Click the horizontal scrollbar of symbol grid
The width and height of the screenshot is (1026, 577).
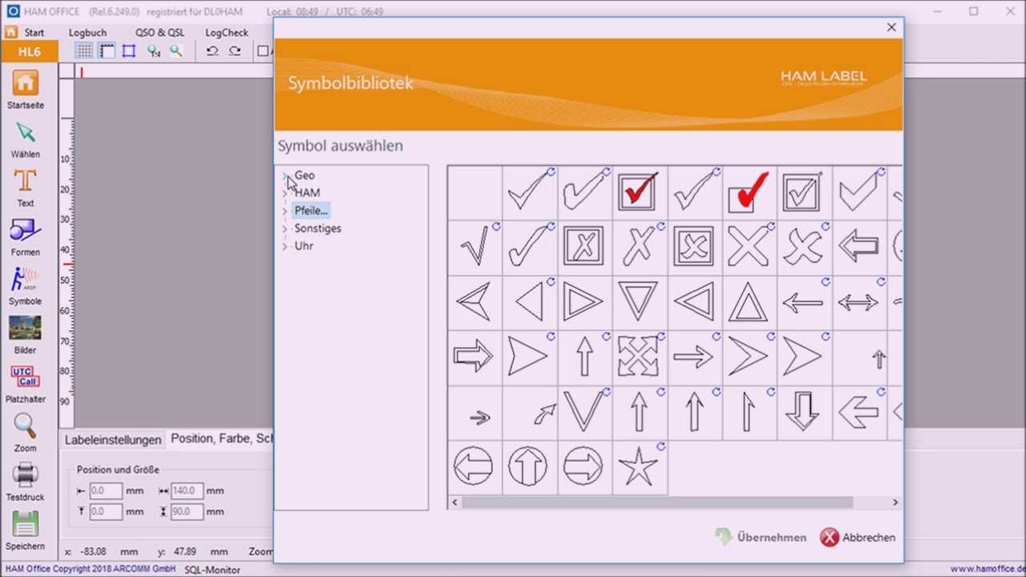click(x=657, y=502)
